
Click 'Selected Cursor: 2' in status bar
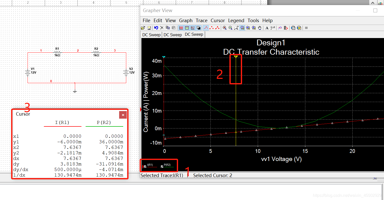pyautogui.click(x=213, y=175)
